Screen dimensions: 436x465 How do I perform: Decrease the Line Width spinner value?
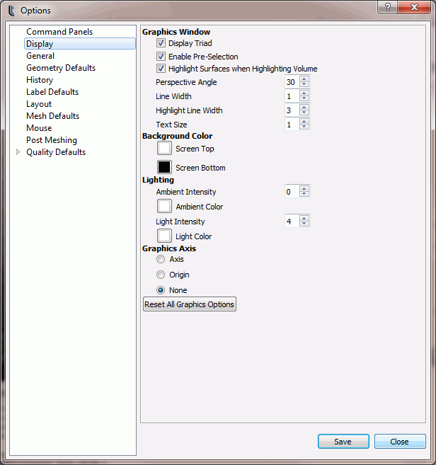(304, 99)
